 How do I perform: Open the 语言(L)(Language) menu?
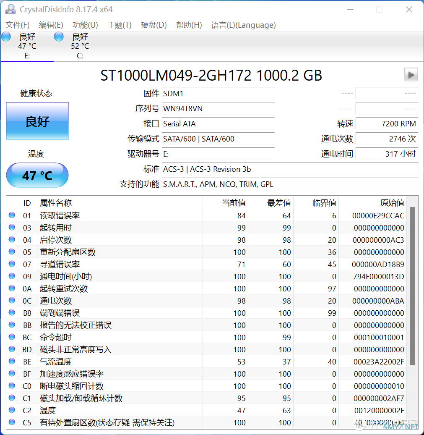243,25
